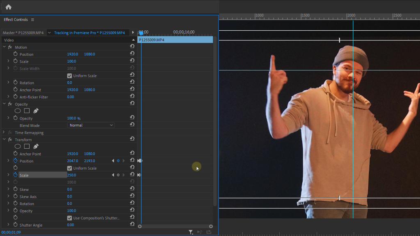
Task: Expand Motion Scale property
Action: click(x=8, y=61)
